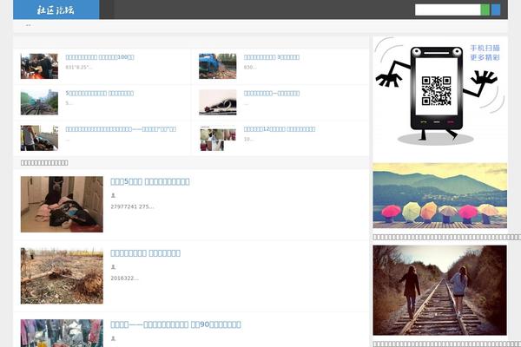Open the small railway tracks and buildings thumbnail
521x347 pixels.
tap(39, 102)
